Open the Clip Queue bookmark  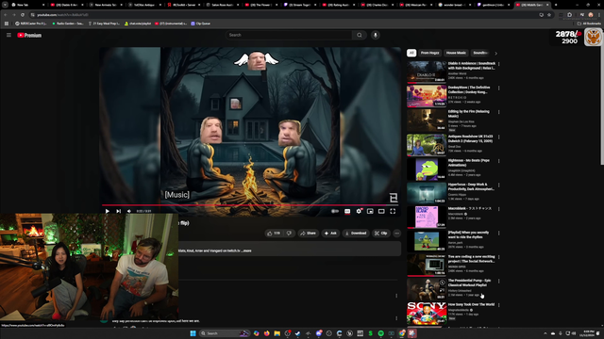point(200,24)
